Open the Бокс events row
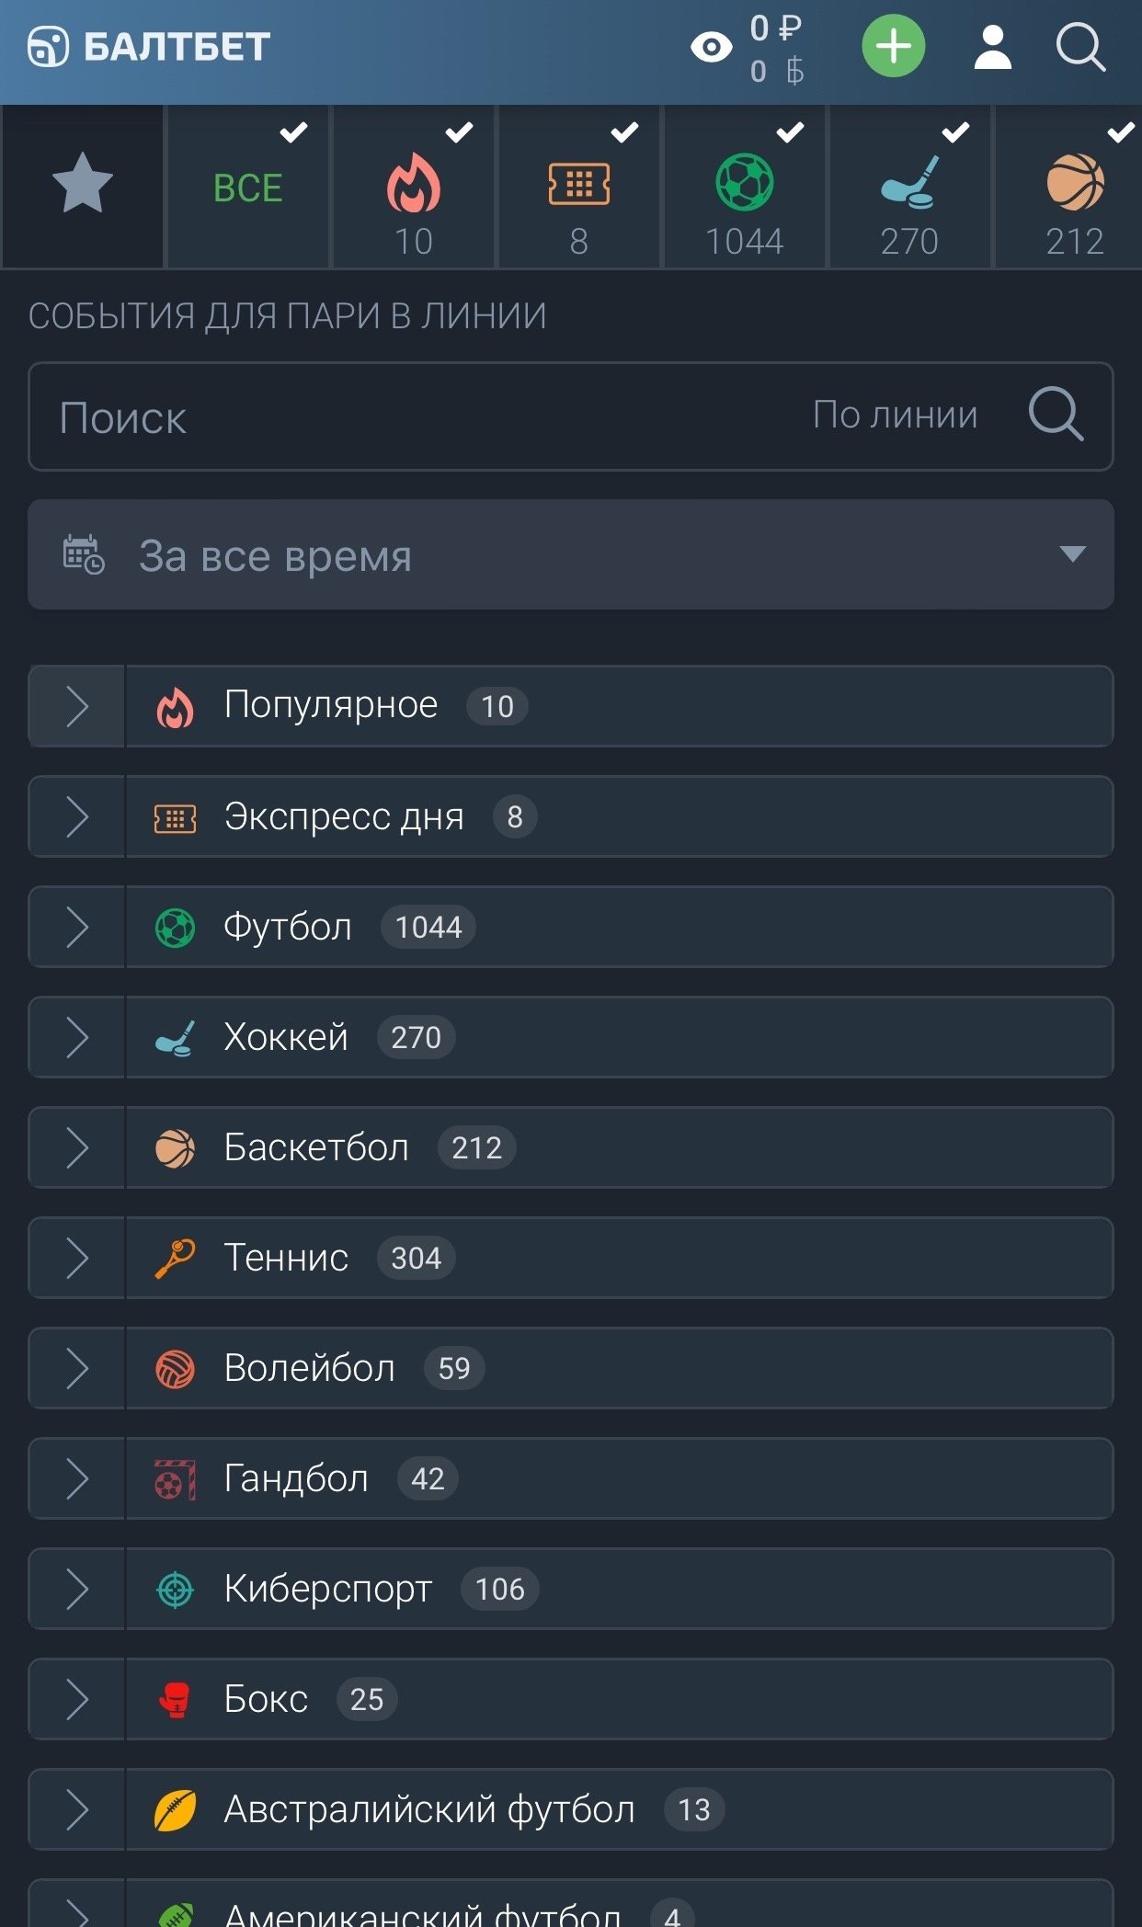 (x=618, y=1699)
